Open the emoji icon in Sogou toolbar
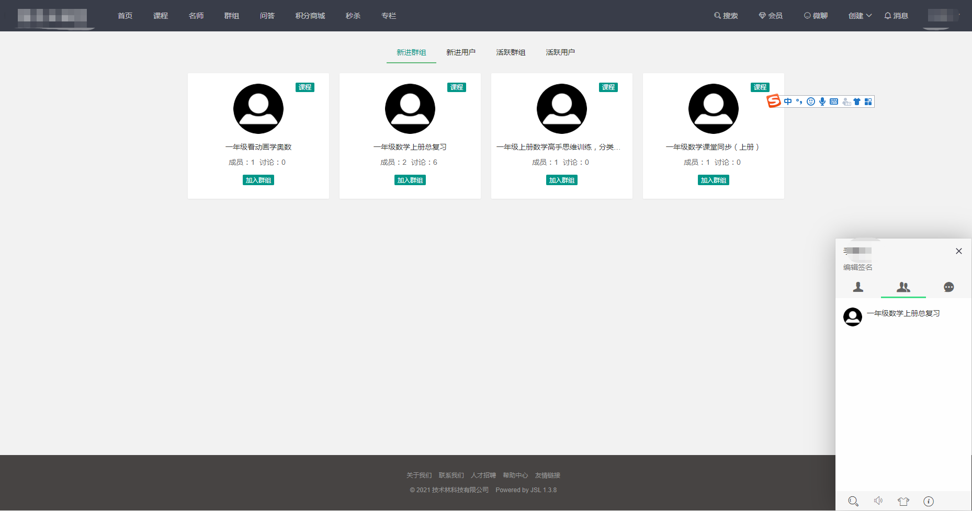The image size is (972, 511). click(x=811, y=101)
